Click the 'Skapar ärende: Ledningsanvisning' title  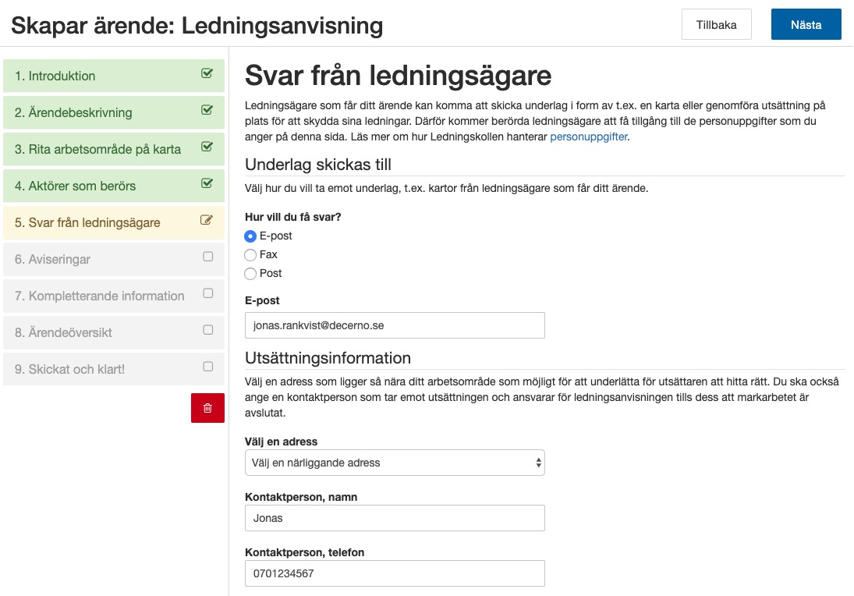tap(197, 25)
